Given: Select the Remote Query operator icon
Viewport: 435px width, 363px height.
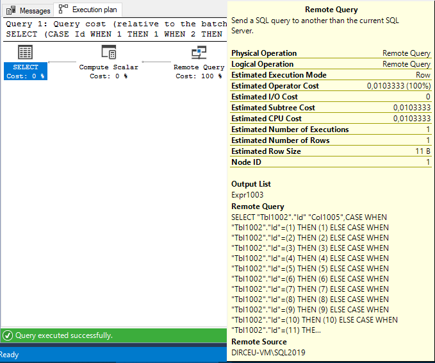Looking at the screenshot, I should pos(199,53).
